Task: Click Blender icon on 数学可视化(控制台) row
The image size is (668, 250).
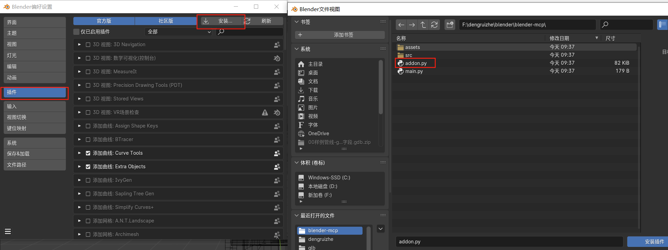Action: [x=277, y=58]
